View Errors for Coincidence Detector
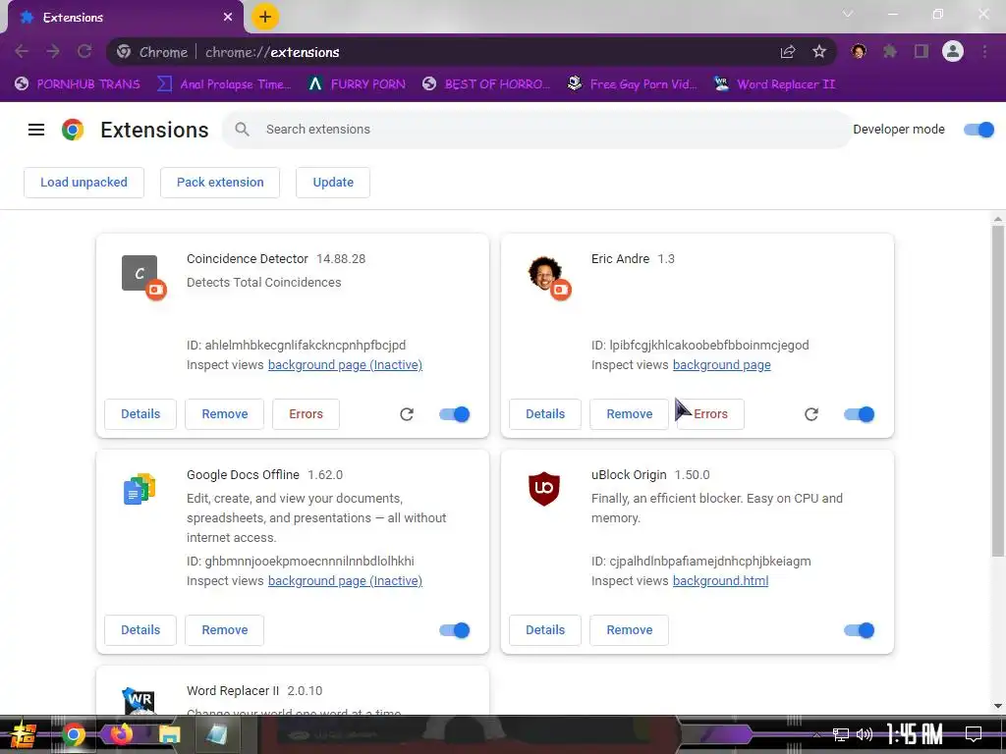The width and height of the screenshot is (1006, 754). coord(307,414)
